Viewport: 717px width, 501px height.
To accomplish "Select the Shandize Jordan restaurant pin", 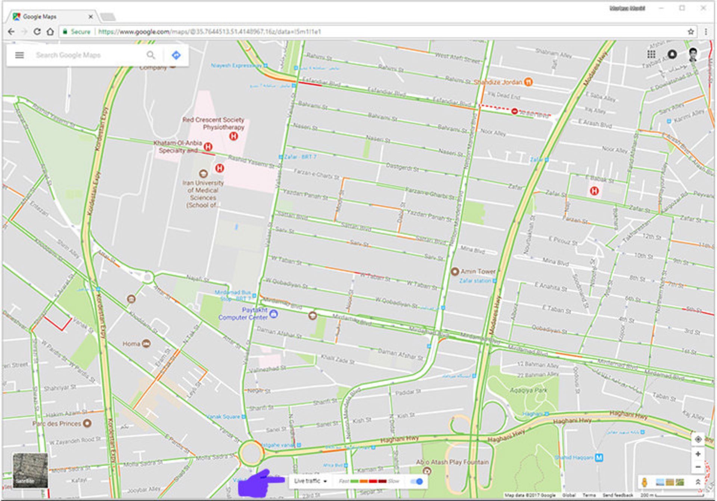I will pos(528,82).
